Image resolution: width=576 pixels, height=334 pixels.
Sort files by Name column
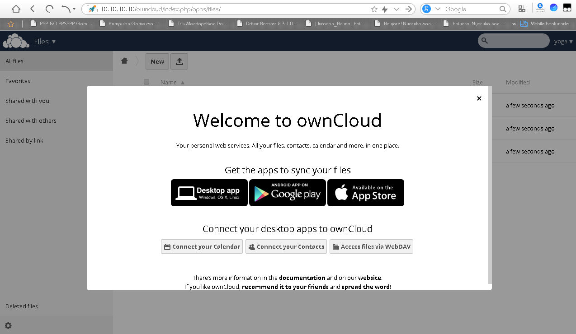coord(172,82)
